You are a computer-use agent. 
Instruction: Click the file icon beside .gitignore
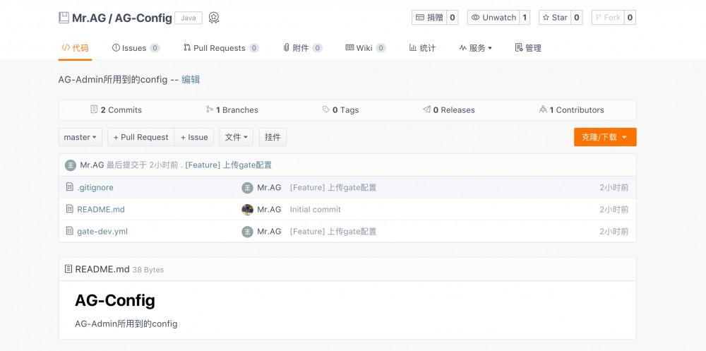pyautogui.click(x=69, y=186)
